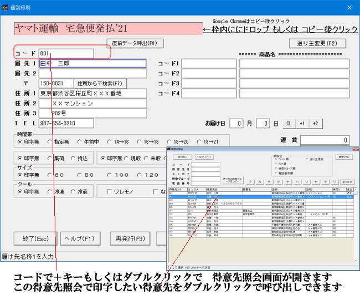Search postal code with 住所から〒検索(F7)
The image size is (360, 305).
(100, 84)
